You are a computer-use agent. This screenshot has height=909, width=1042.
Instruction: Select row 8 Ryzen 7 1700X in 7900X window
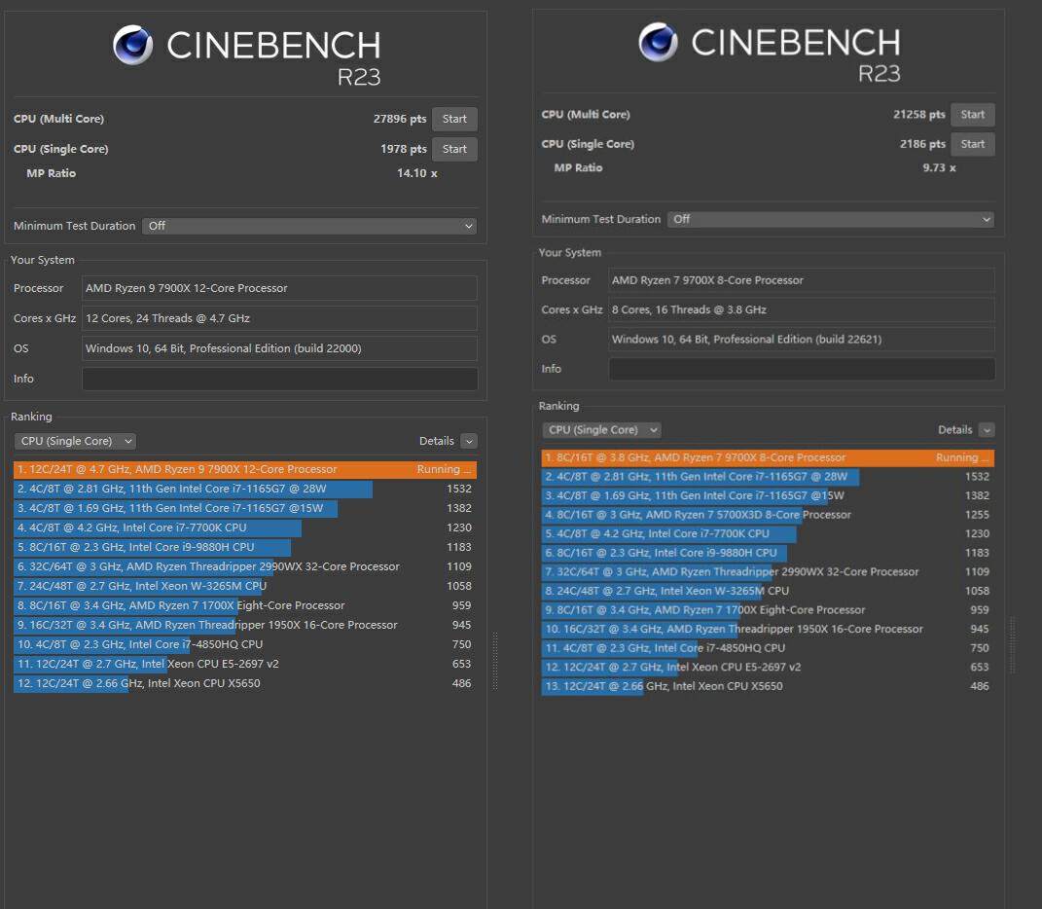[245, 605]
